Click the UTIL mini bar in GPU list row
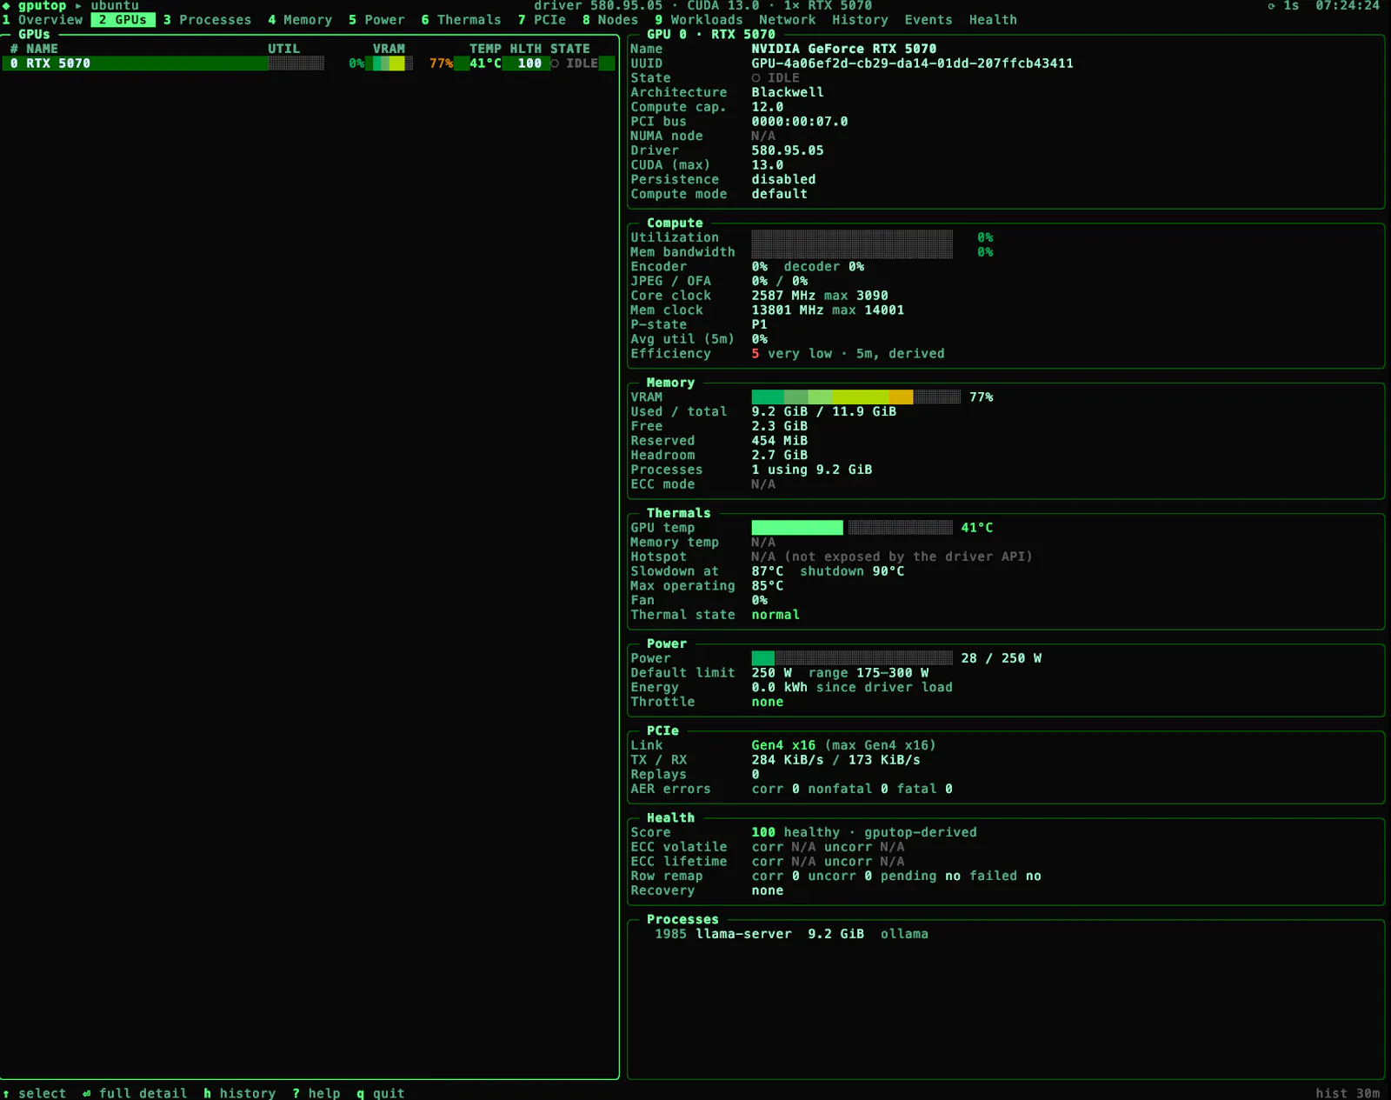This screenshot has width=1391, height=1100. tap(296, 63)
